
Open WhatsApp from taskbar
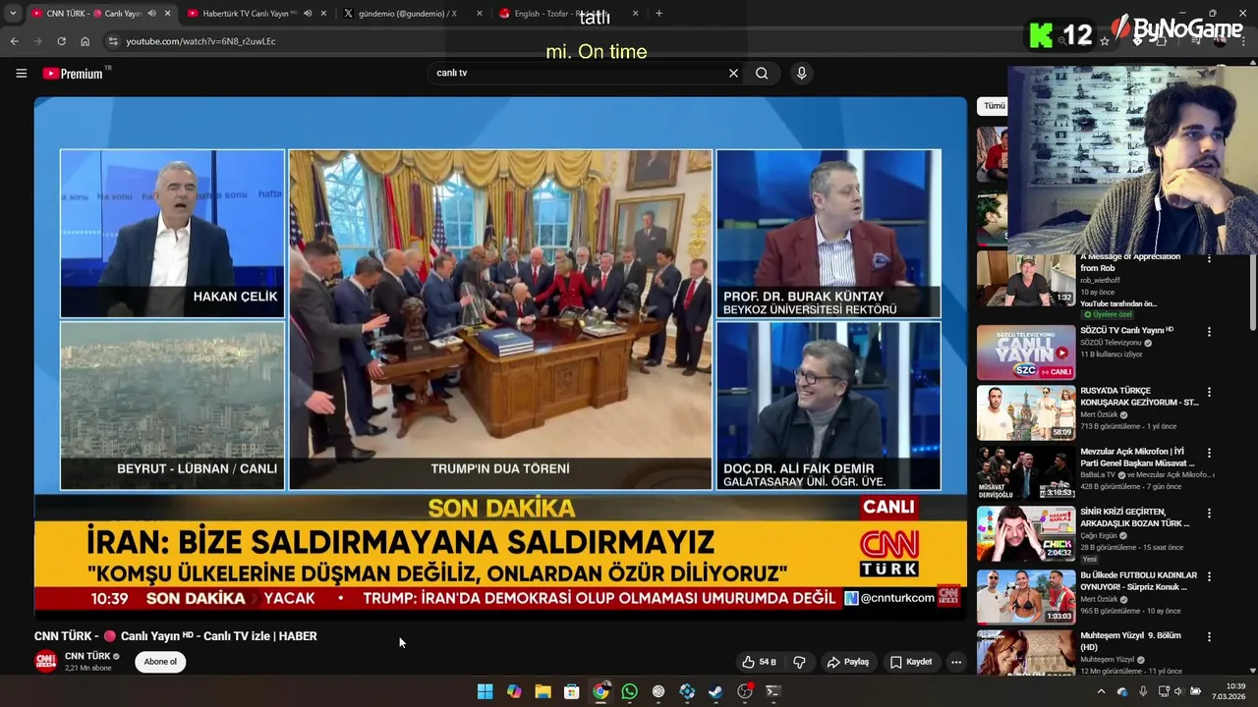(x=629, y=691)
